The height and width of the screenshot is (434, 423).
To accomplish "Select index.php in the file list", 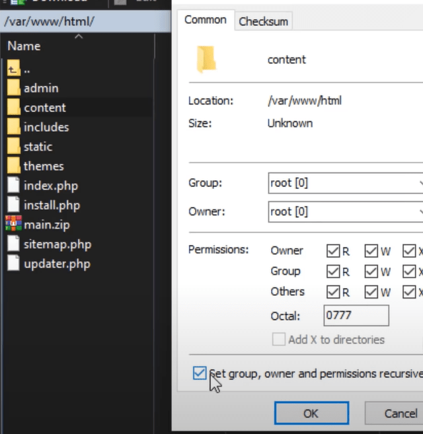I will [51, 186].
